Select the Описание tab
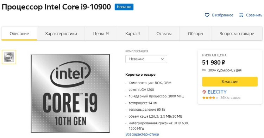 tap(19, 34)
